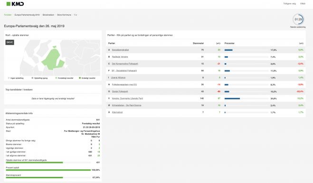Open Folkebevægelsen mod EU link
313x183 pixels.
(124, 85)
